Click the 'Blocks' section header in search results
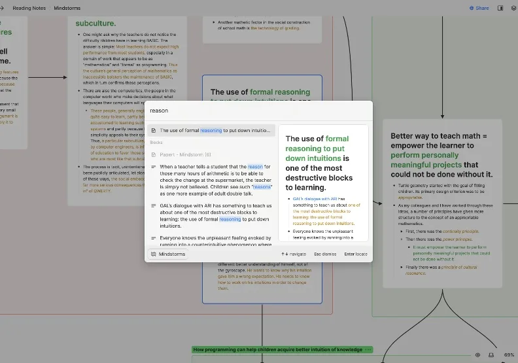This screenshot has width=518, height=363. [156, 143]
